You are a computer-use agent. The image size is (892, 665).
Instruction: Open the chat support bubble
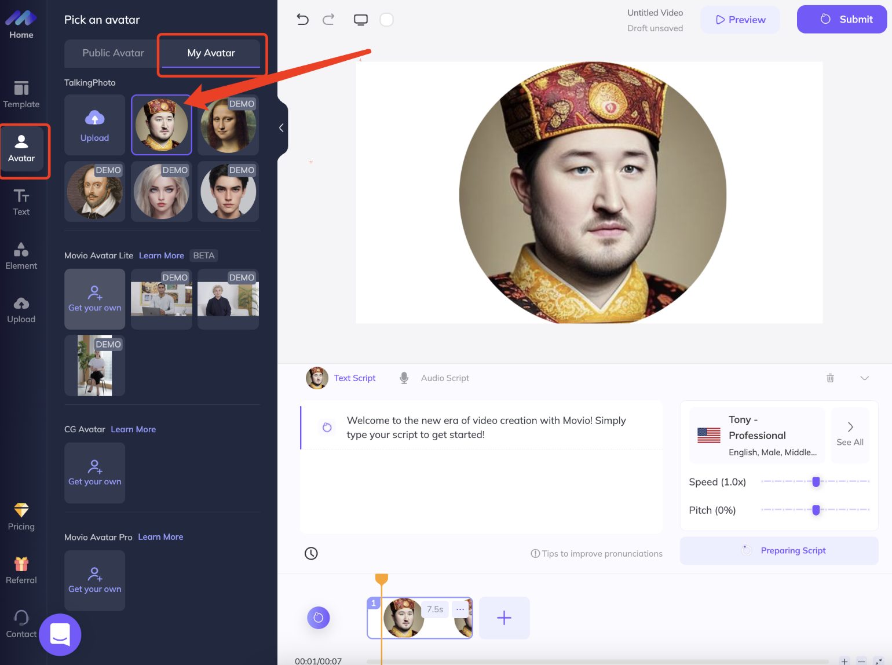60,635
